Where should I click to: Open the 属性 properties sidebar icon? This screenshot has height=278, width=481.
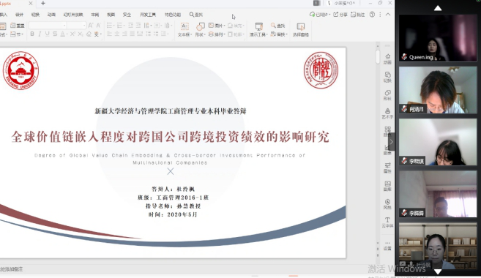[387, 168]
